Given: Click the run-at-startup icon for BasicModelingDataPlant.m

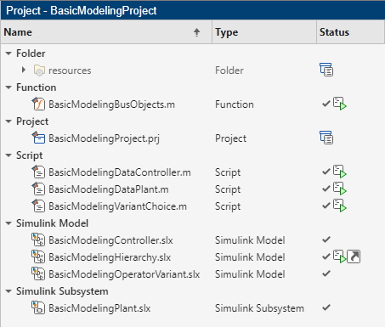Looking at the screenshot, I should (340, 189).
